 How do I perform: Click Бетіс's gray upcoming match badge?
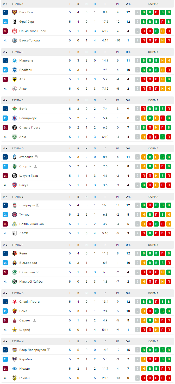click(x=137, y=109)
